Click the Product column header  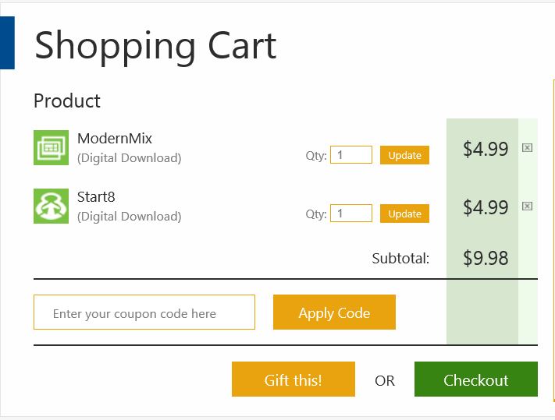coord(67,101)
